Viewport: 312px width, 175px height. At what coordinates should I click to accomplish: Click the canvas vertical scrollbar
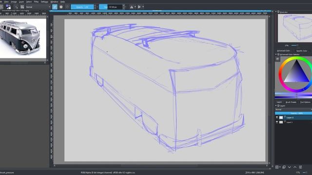[270, 89]
